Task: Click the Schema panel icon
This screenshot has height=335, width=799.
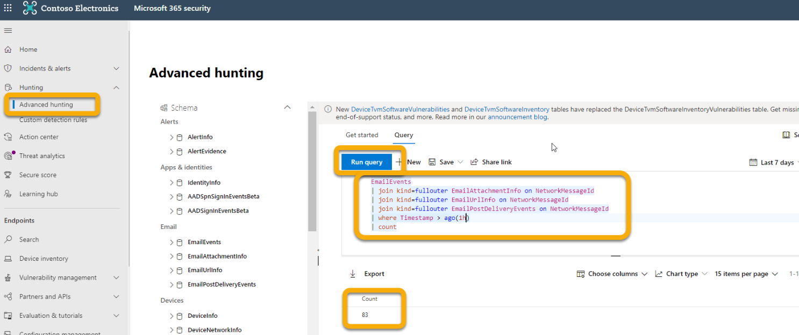Action: 164,108
